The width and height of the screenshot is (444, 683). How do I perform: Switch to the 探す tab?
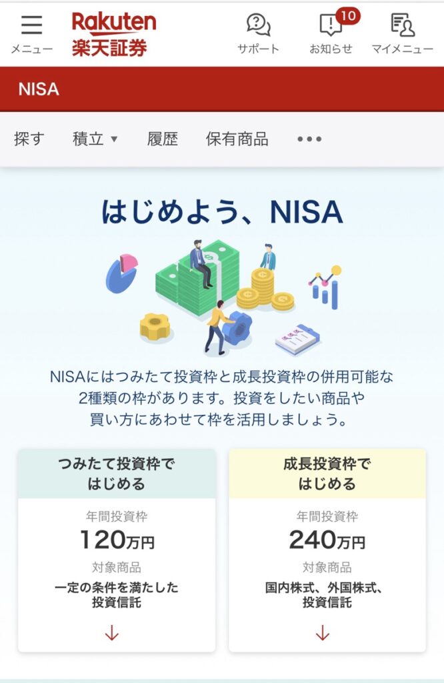coord(29,139)
